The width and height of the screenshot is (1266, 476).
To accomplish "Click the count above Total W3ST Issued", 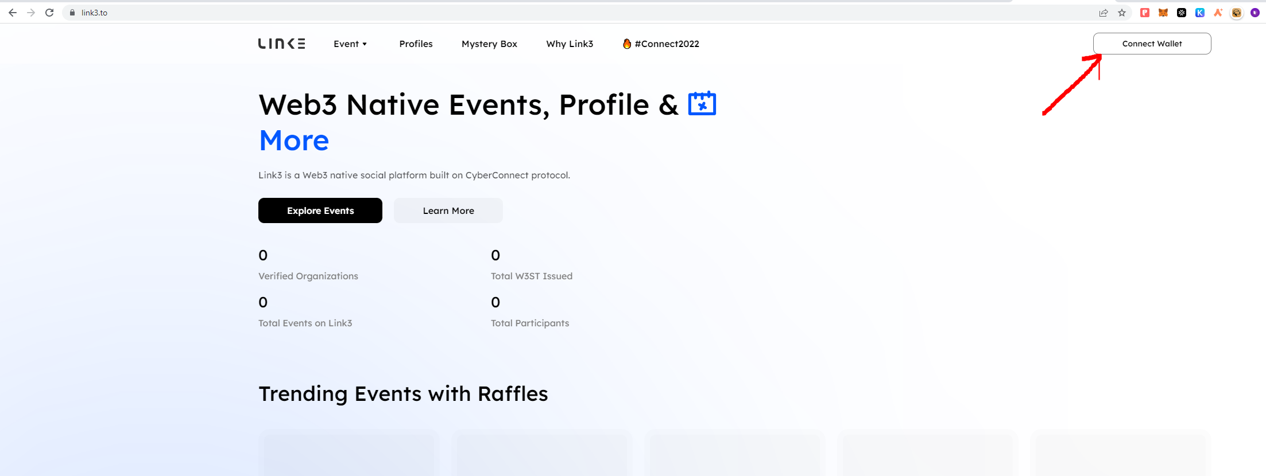I will click(495, 255).
